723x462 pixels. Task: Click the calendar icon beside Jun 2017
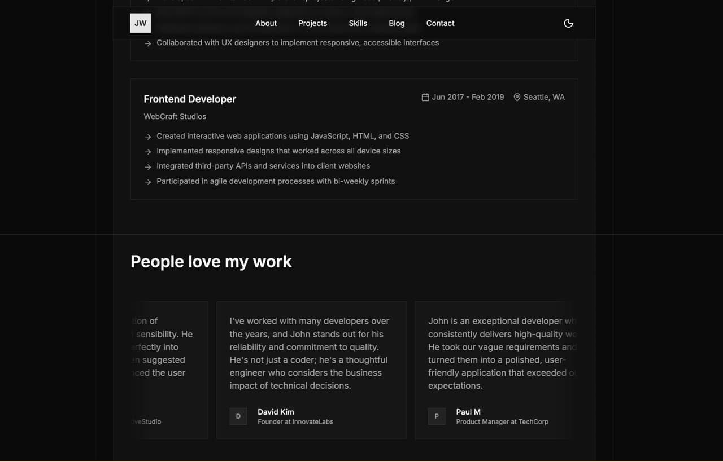[425, 97]
